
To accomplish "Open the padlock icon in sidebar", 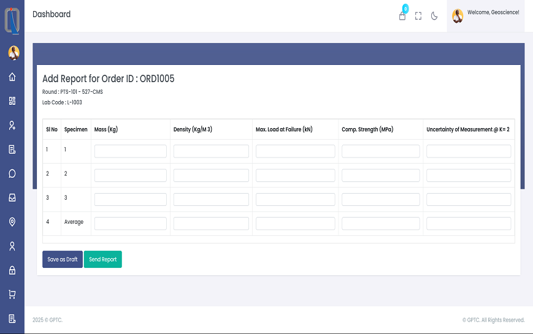I will coord(12,270).
